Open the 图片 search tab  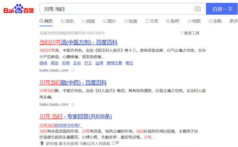pyautogui.click(x=109, y=21)
